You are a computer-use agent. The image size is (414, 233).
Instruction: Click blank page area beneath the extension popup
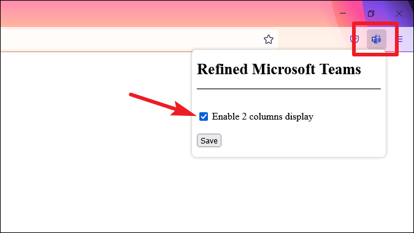coord(289,195)
